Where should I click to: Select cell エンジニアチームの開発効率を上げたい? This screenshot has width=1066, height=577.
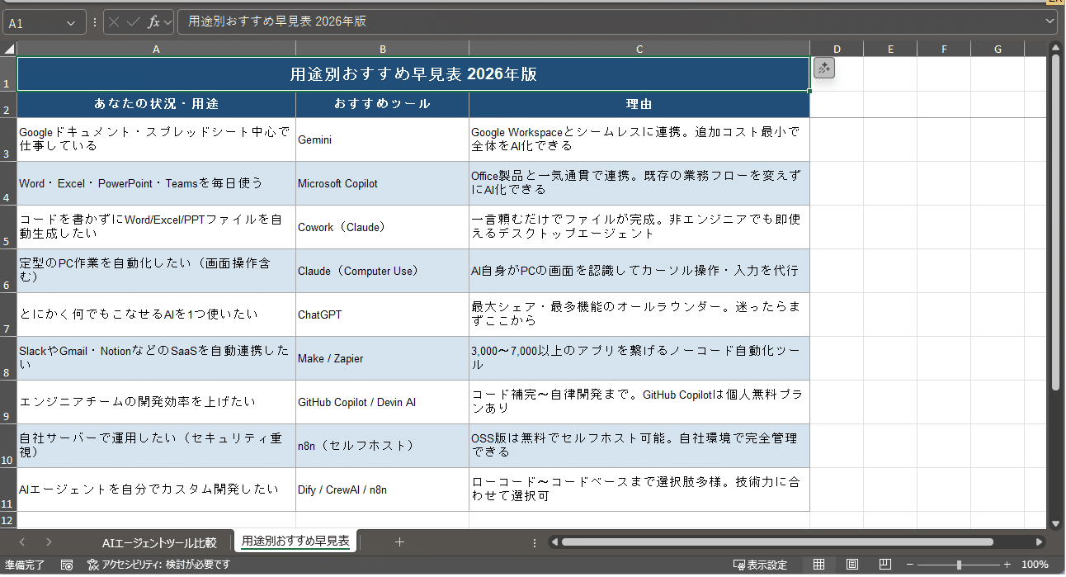(x=157, y=402)
